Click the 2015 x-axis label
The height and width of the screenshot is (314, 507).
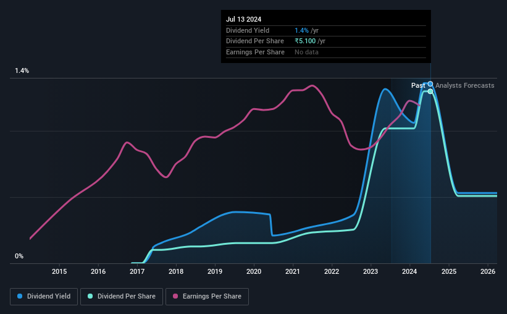(x=59, y=271)
